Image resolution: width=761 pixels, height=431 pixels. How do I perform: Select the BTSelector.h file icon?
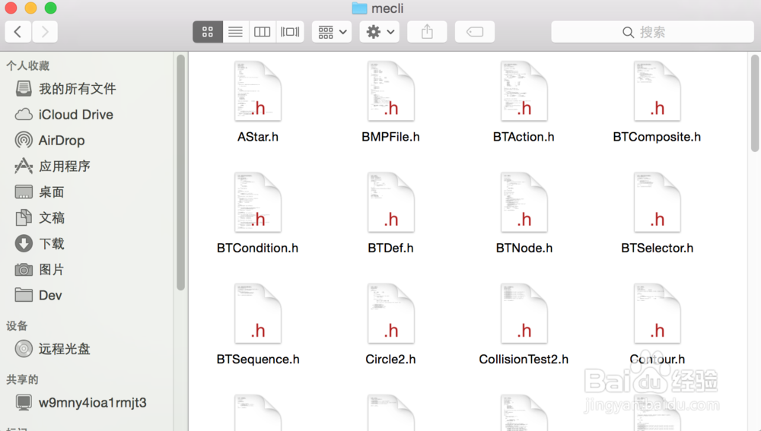click(x=658, y=202)
